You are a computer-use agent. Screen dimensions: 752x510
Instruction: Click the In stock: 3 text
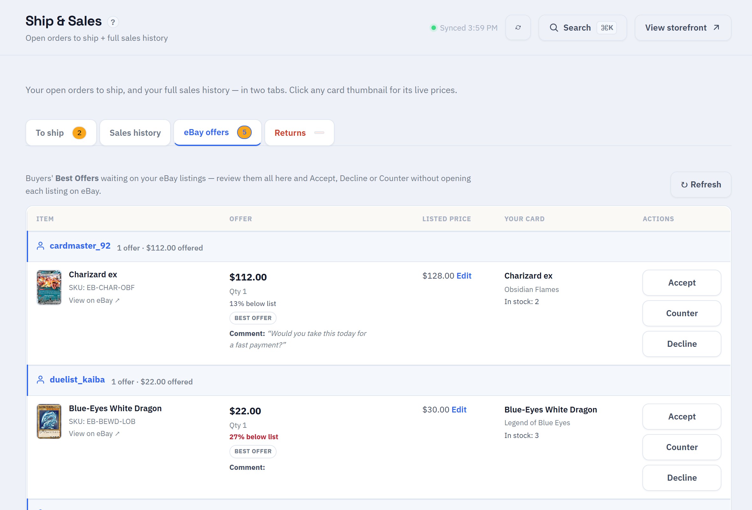point(521,435)
